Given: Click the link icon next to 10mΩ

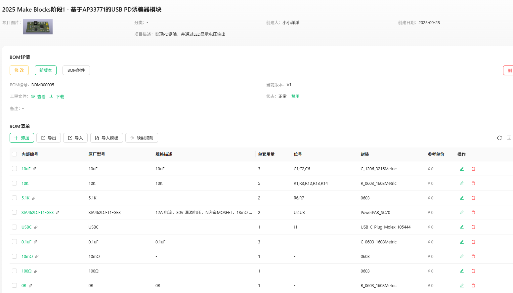Looking at the screenshot, I should [37, 257].
